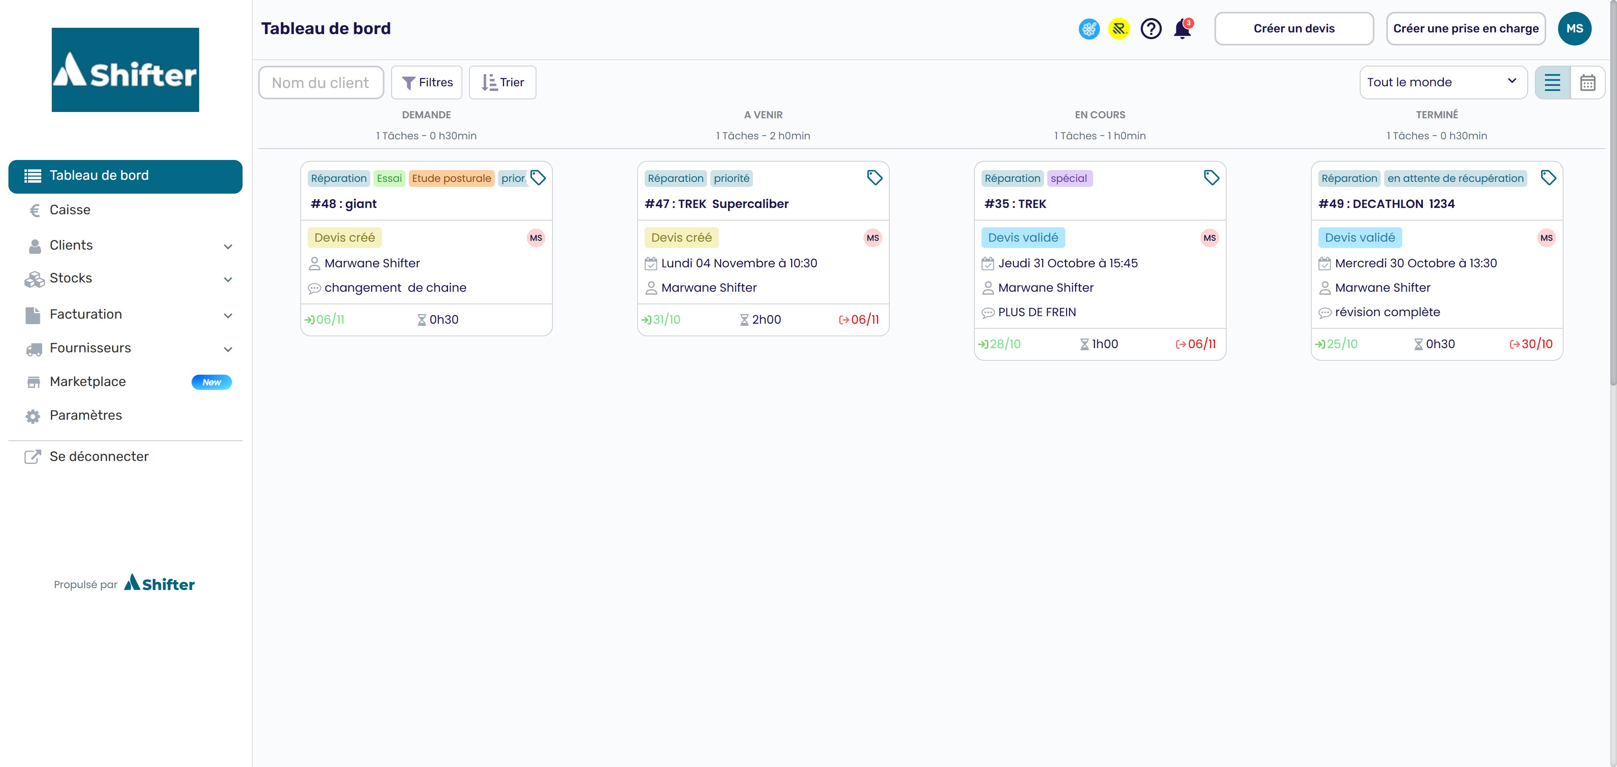Viewport: 1617px width, 767px height.
Task: Click tag icon on #47 TREK Supercaliber card
Action: (875, 178)
